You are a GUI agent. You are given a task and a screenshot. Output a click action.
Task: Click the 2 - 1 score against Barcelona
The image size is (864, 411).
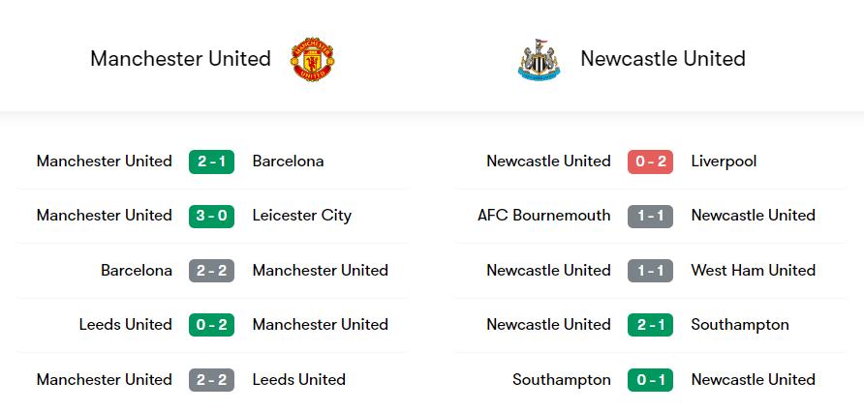211,161
